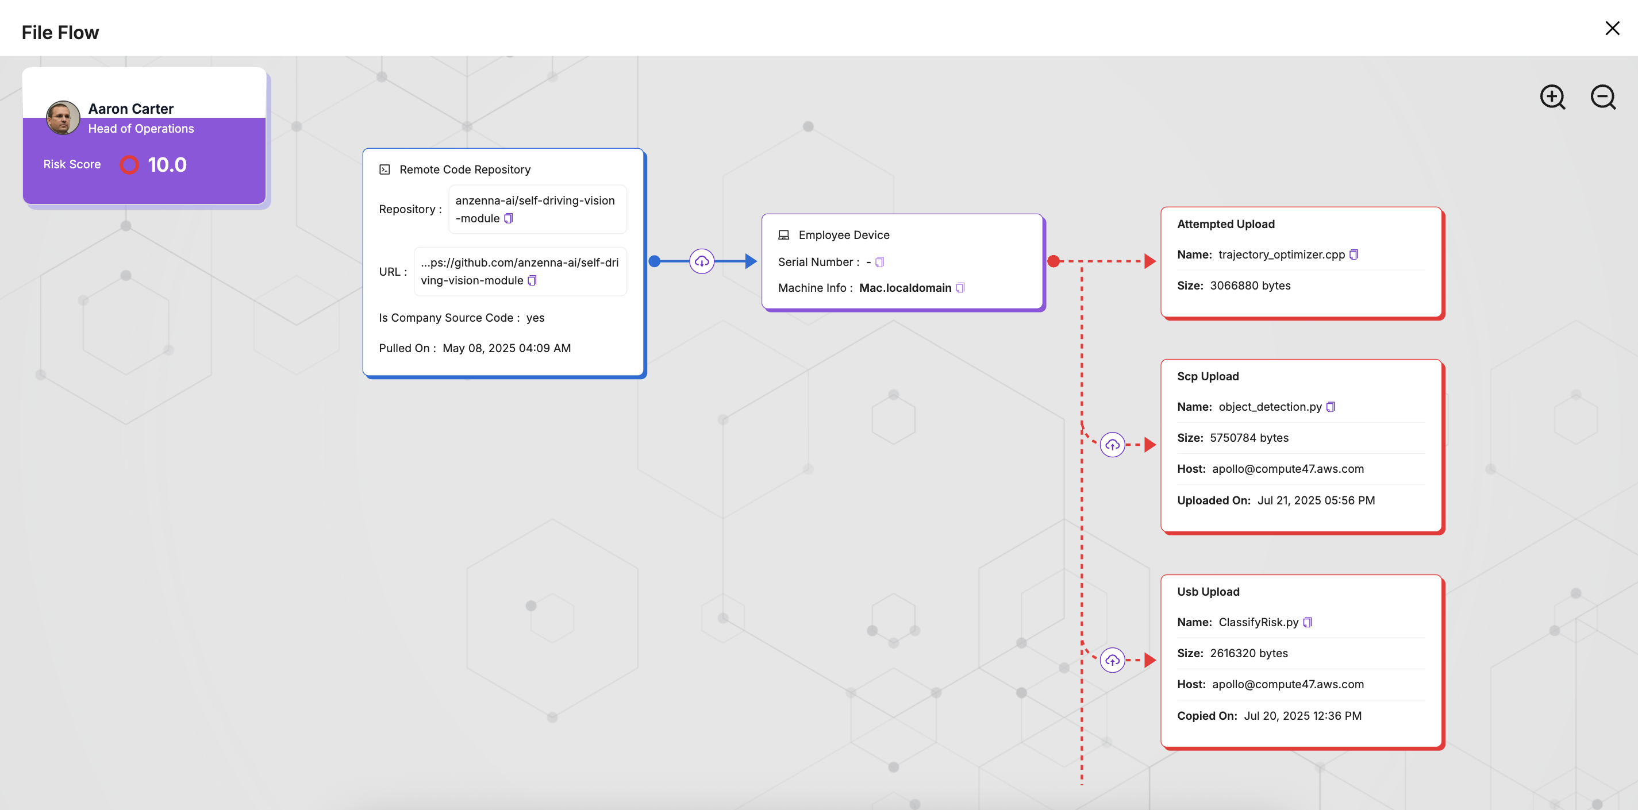Image resolution: width=1638 pixels, height=810 pixels.
Task: Click Aaron Carter's profile photo
Action: 63,118
